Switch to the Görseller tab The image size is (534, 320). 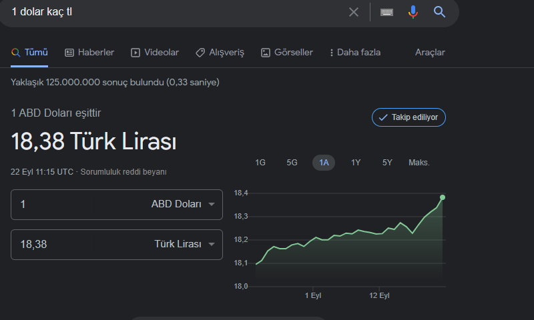[287, 53]
